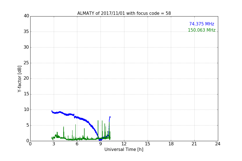Select the green 150.063 MHz legend label

[202, 30]
